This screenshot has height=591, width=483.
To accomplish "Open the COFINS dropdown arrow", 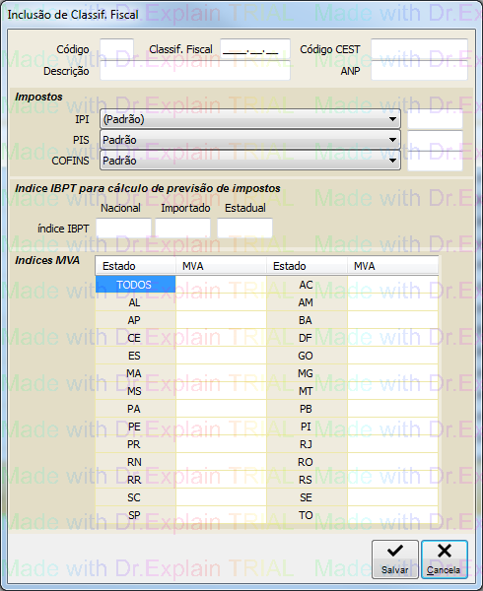I will (x=392, y=161).
